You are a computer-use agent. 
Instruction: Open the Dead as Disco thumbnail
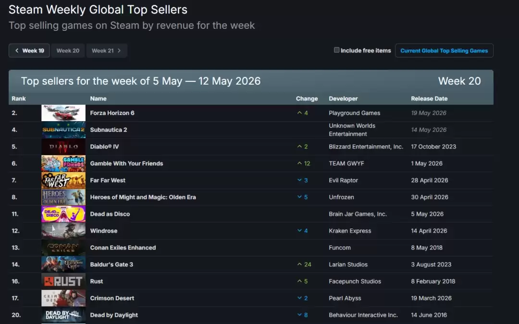tap(63, 214)
